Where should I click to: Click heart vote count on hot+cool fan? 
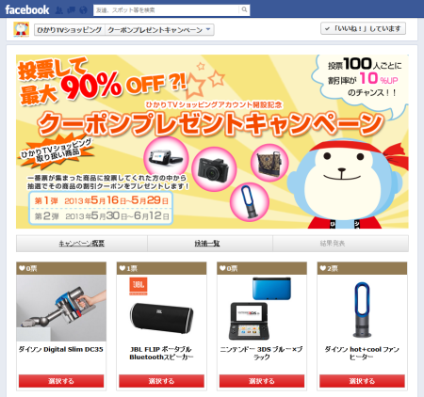[329, 268]
